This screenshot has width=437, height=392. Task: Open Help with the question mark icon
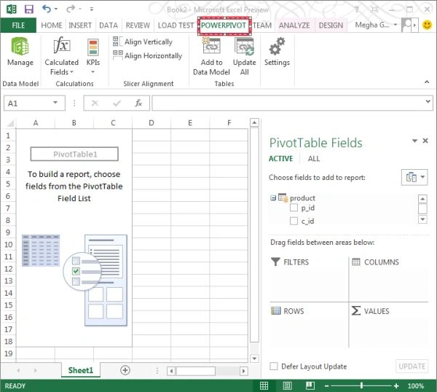[x=356, y=9]
